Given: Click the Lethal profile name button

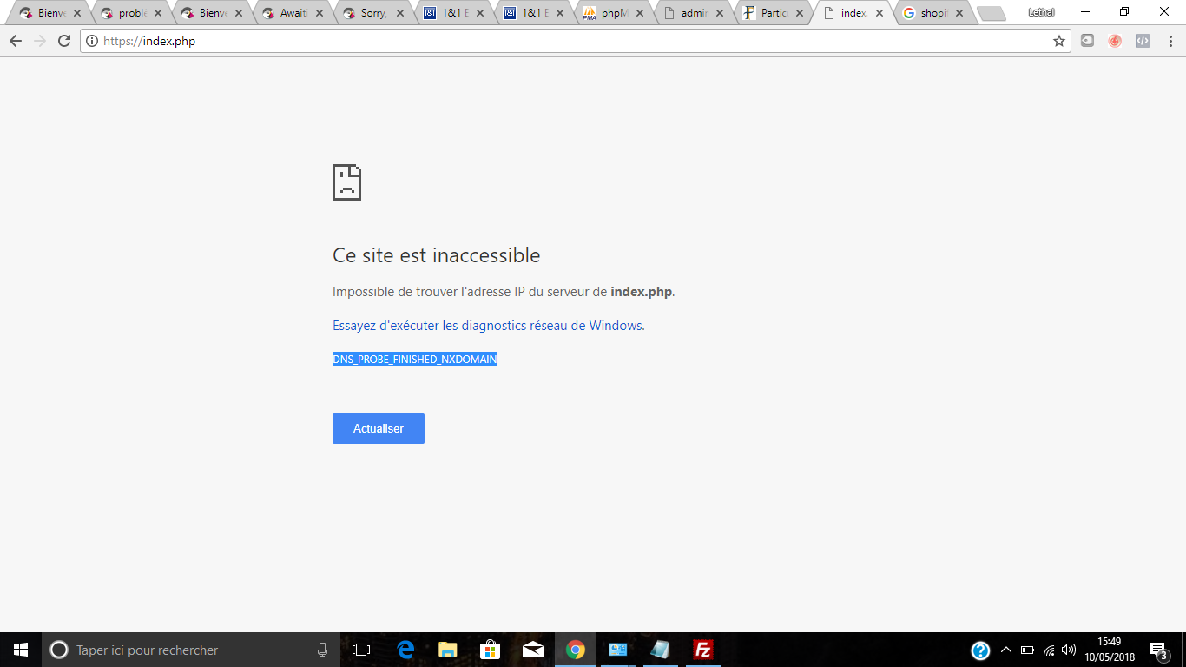Looking at the screenshot, I should pyautogui.click(x=1041, y=12).
